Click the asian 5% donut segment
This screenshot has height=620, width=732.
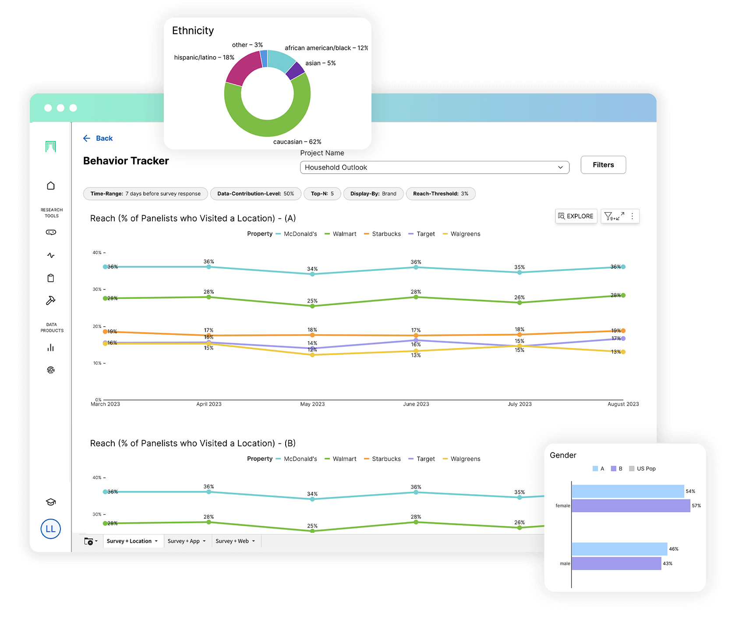tap(296, 71)
